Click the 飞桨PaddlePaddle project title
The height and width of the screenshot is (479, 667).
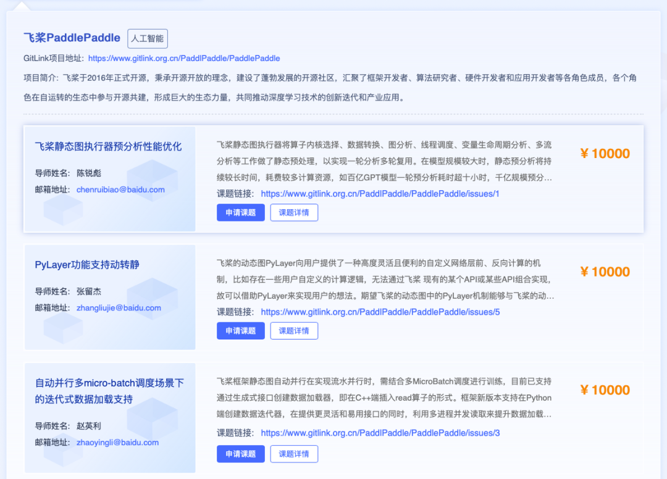[x=72, y=38]
